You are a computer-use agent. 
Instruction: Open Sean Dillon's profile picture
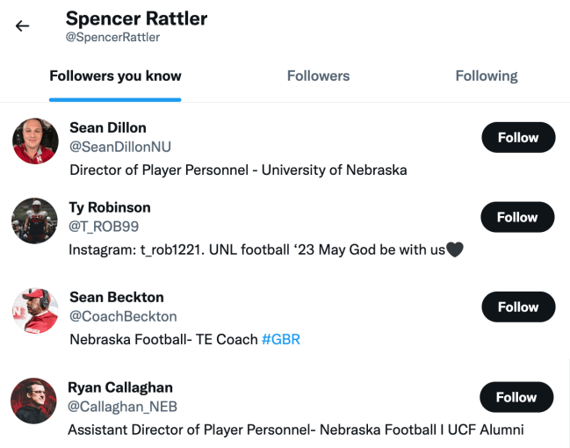tap(35, 141)
